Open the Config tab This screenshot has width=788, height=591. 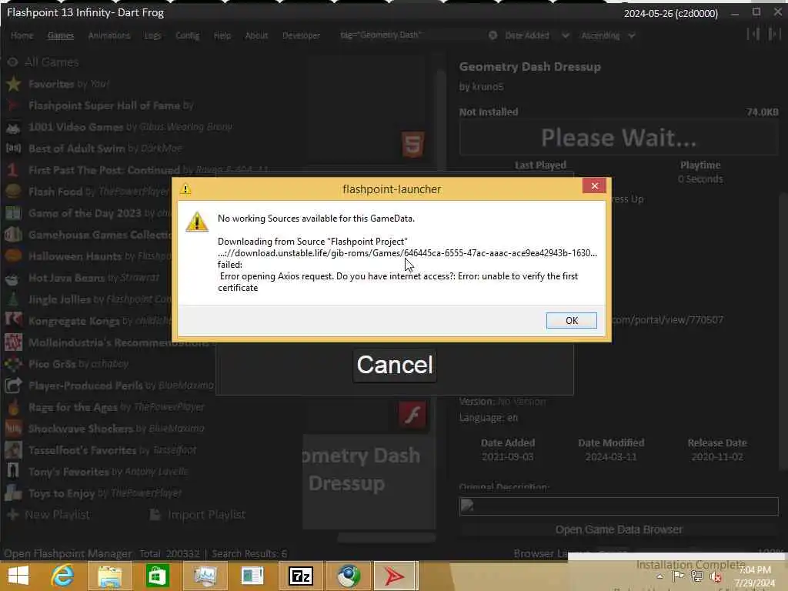click(x=188, y=35)
